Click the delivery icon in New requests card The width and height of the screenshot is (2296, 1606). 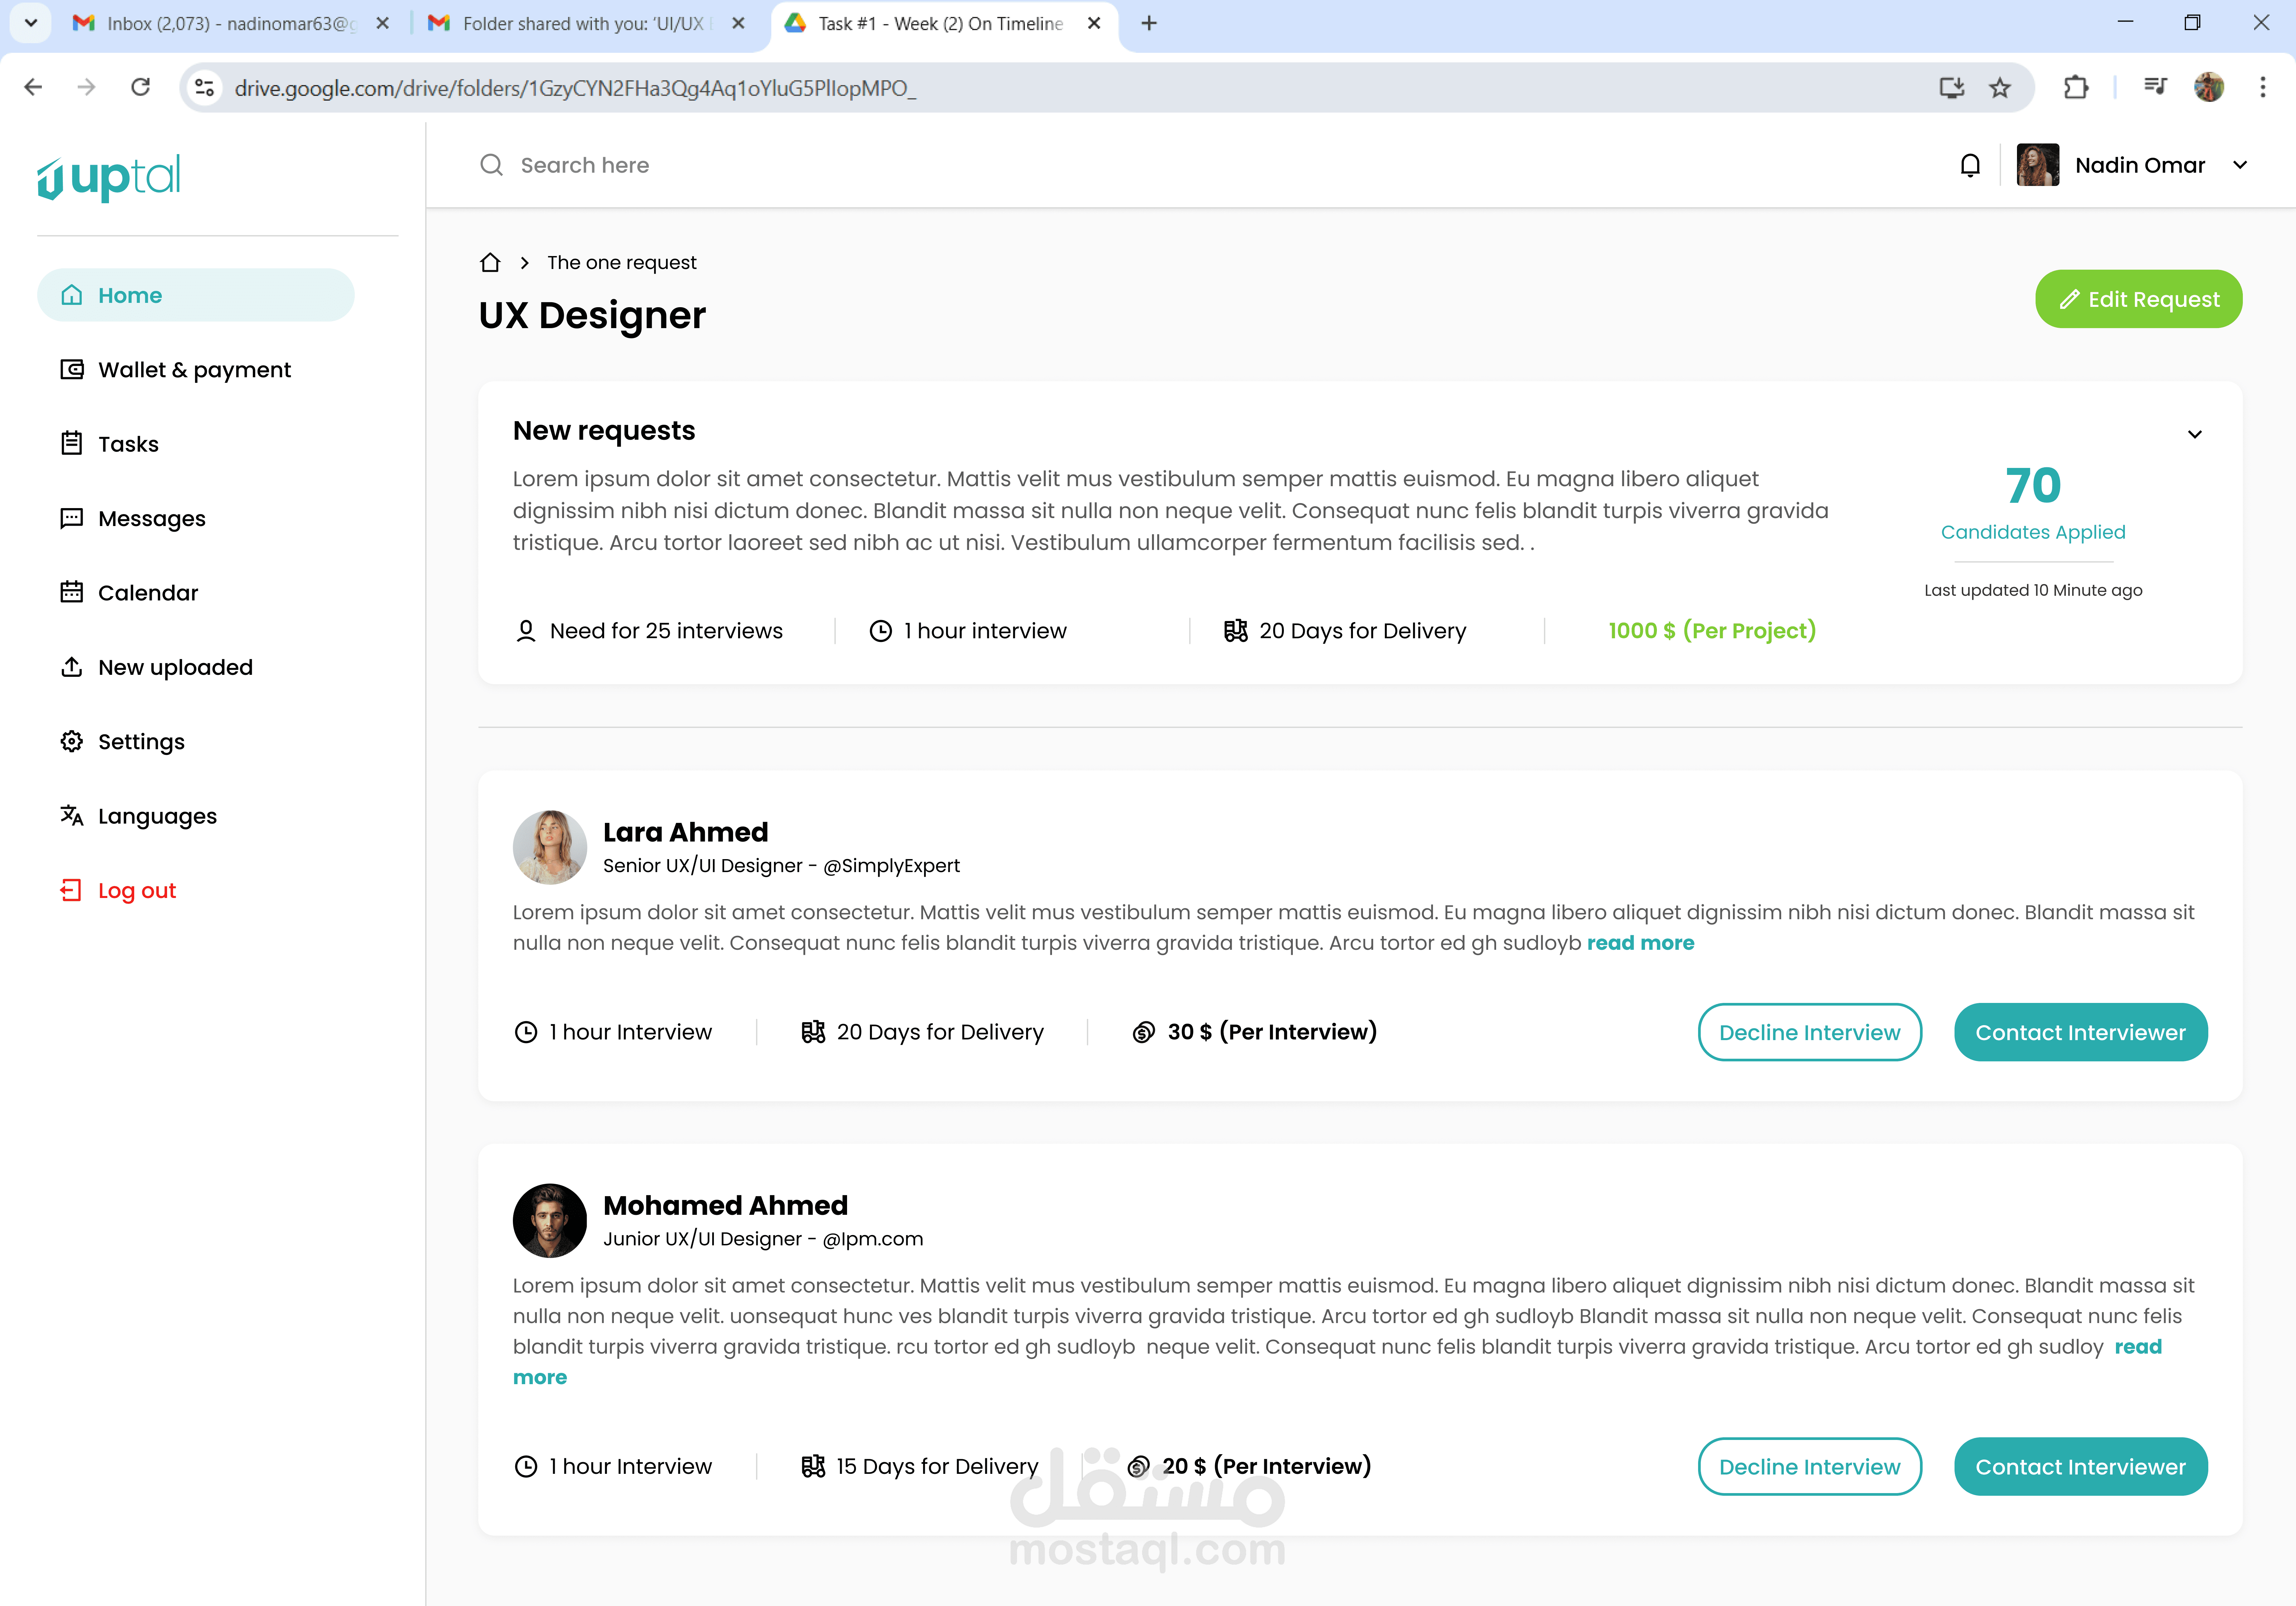point(1236,631)
